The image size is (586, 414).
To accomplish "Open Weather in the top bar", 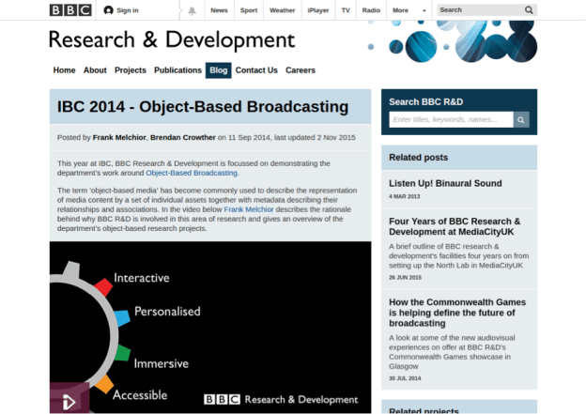I will (282, 10).
